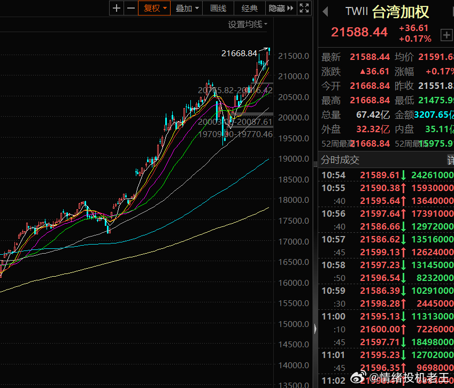Select the trade priced 21598.28

(386, 303)
